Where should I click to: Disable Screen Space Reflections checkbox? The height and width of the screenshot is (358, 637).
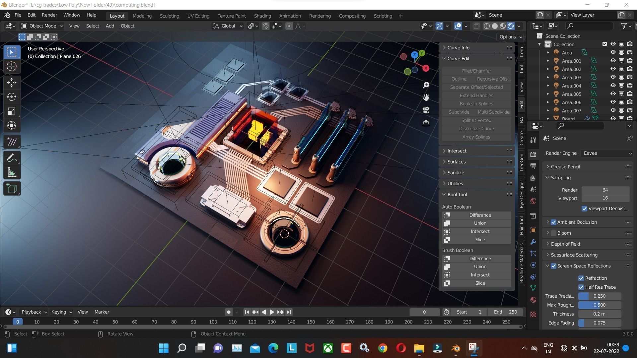553,266
